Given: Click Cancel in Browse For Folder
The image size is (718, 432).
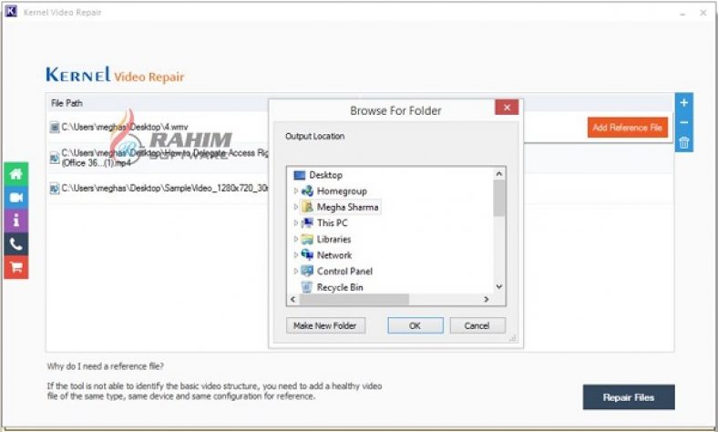Looking at the screenshot, I should tap(477, 325).
